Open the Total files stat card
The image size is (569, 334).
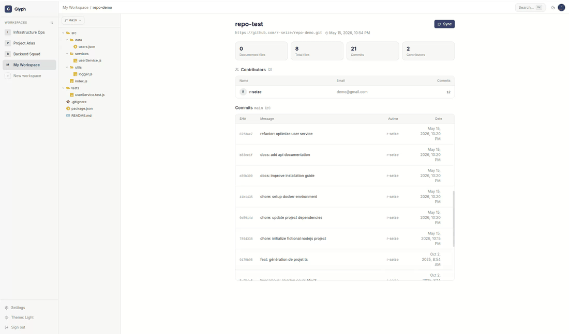point(317,51)
